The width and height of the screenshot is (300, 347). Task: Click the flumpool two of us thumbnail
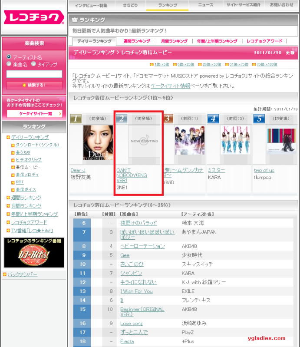point(281,140)
